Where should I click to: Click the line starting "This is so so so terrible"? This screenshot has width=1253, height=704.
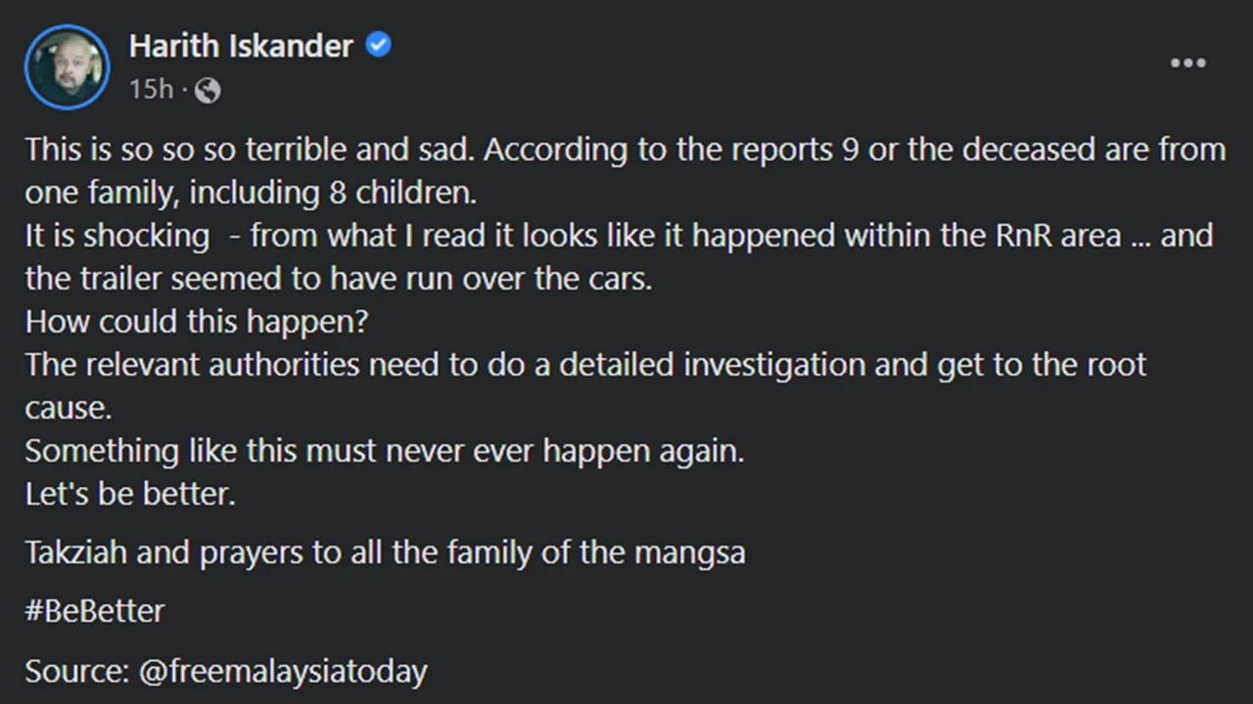(x=625, y=150)
